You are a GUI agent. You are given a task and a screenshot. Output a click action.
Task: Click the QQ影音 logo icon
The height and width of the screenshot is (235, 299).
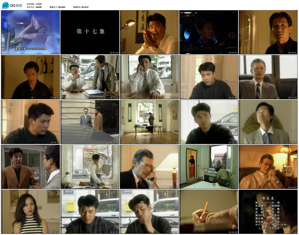[6, 5]
